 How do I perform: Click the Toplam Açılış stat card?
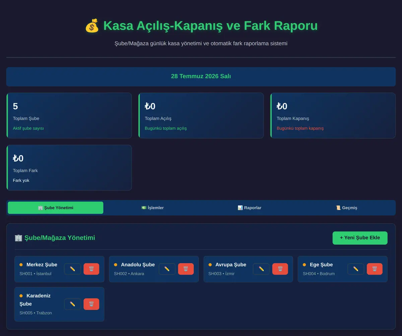[201, 116]
